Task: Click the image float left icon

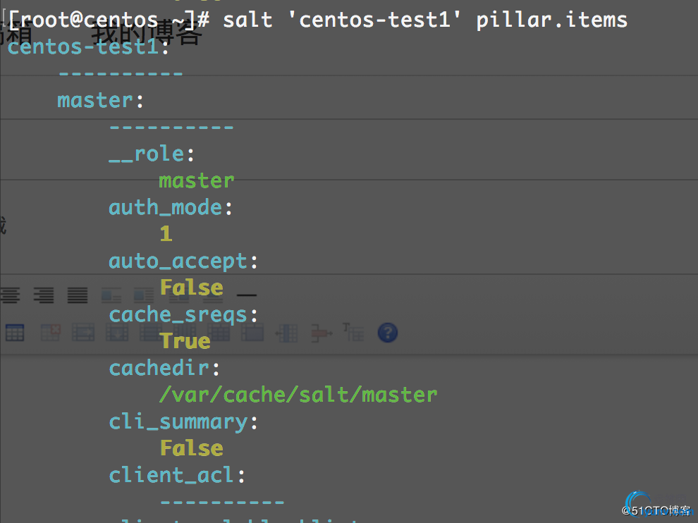Action: 111,295
